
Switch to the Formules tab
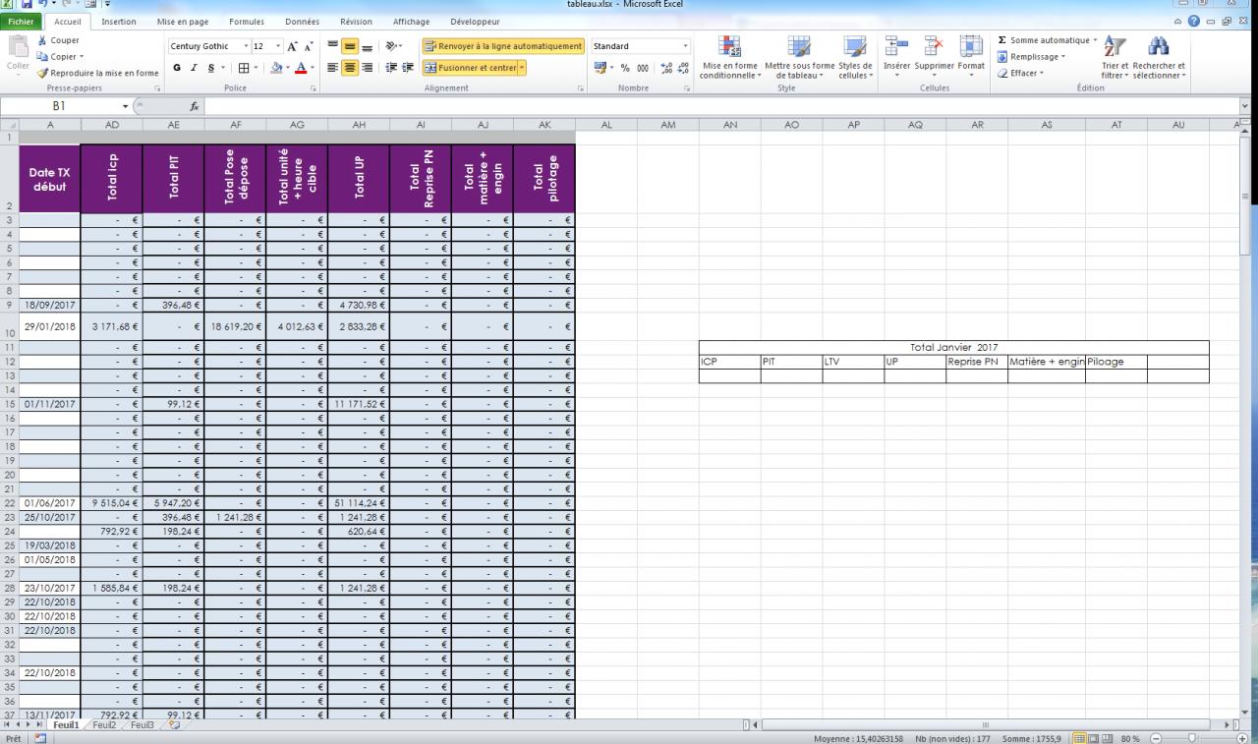pyautogui.click(x=247, y=22)
